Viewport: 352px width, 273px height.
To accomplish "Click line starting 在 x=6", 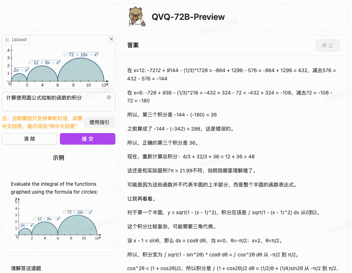I will tap(230, 97).
